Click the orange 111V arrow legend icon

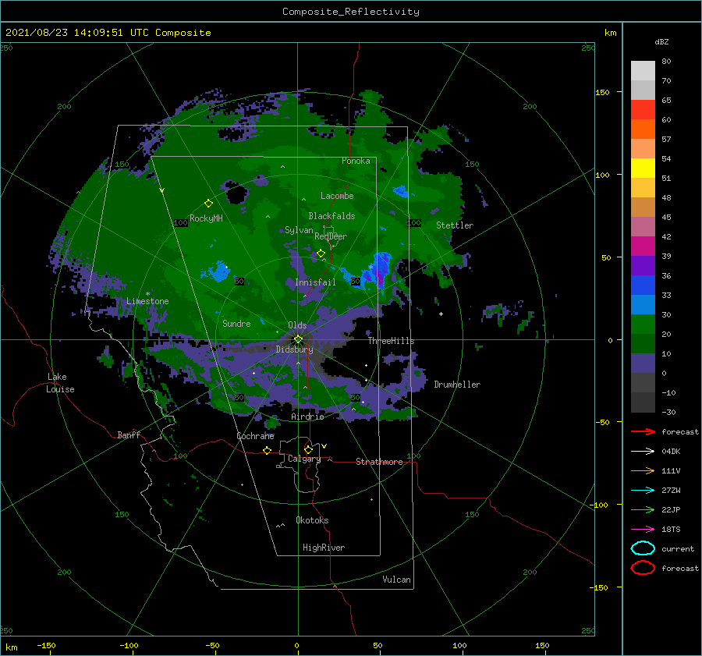643,470
